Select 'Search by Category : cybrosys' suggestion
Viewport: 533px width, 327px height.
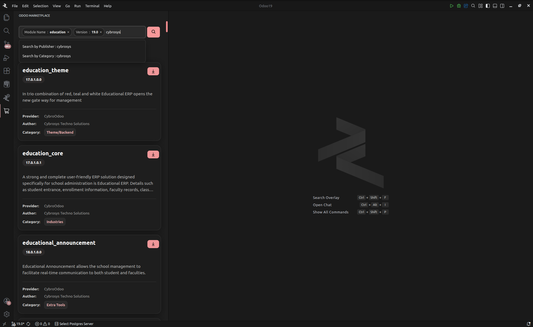[82, 56]
